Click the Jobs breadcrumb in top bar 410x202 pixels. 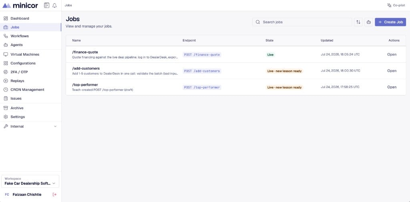68,5
